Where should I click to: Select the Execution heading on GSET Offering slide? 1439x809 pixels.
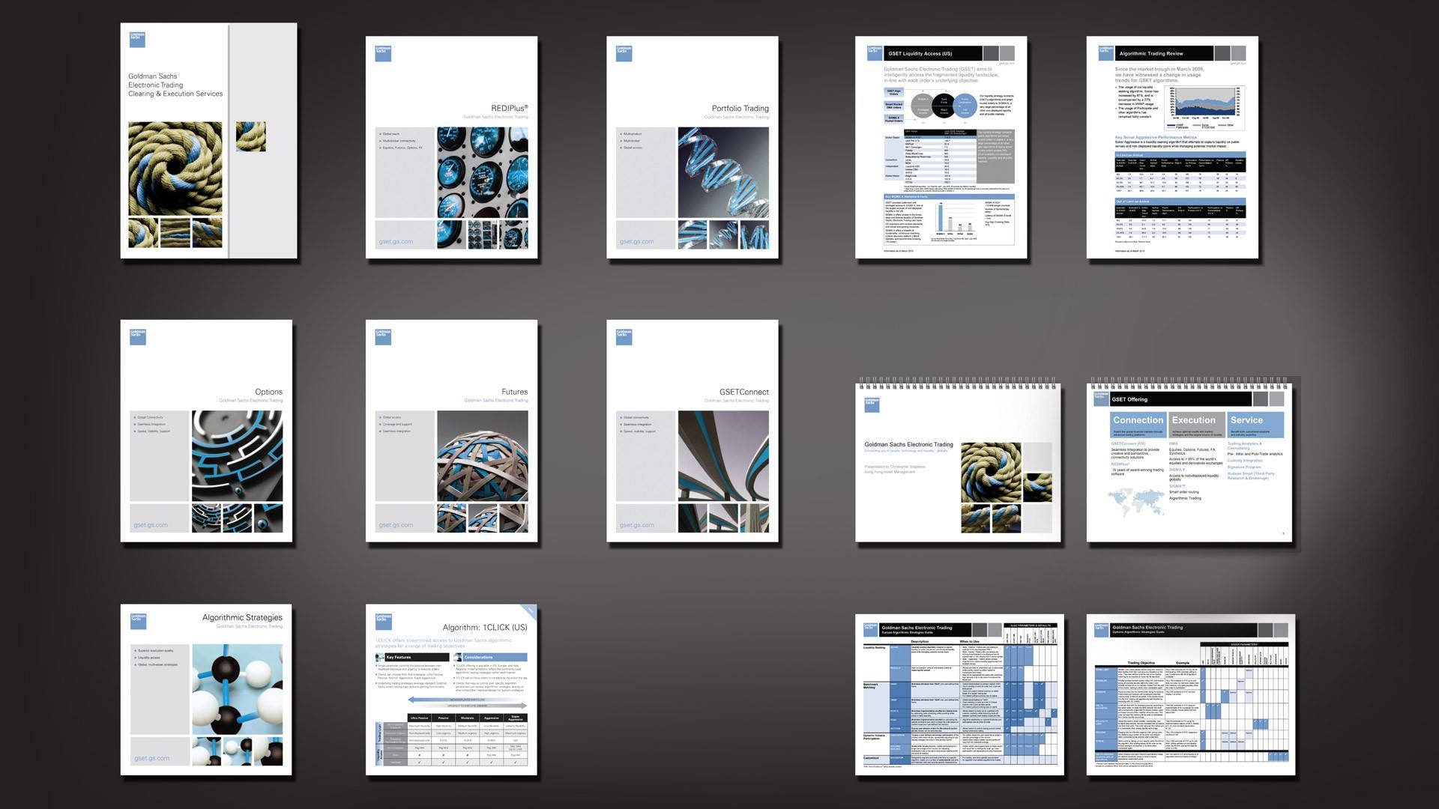1193,420
